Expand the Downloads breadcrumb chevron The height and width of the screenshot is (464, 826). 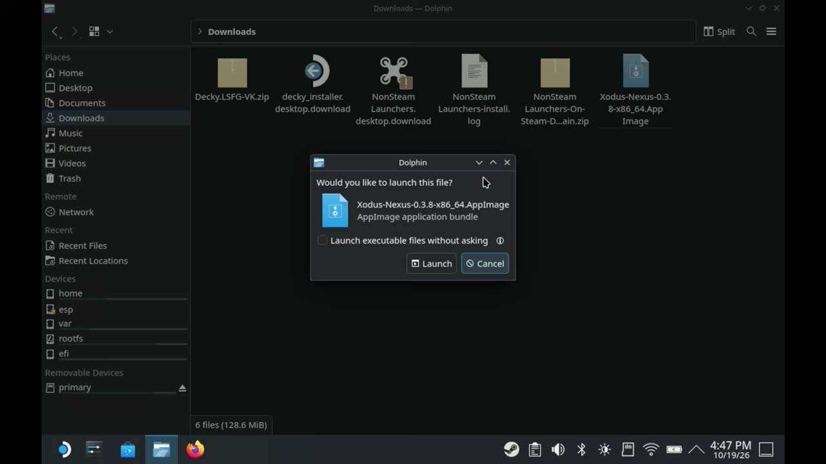click(x=199, y=32)
